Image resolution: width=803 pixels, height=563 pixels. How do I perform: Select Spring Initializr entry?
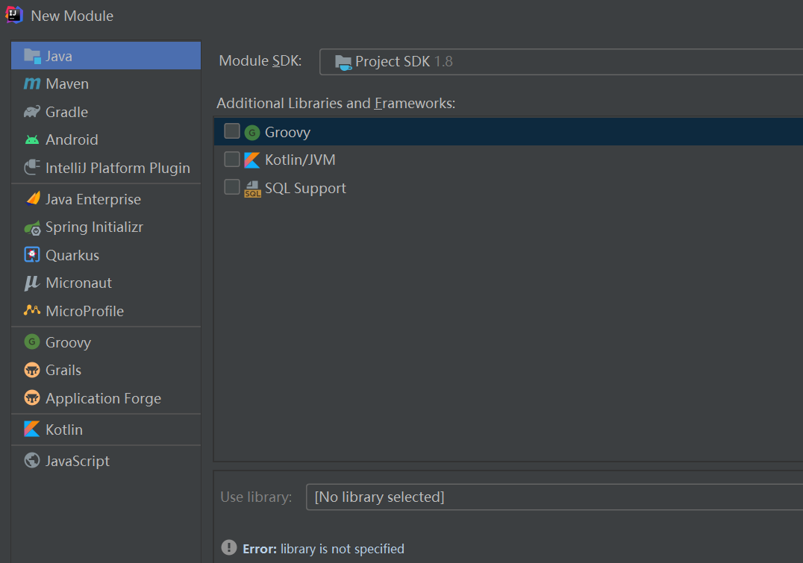click(106, 227)
